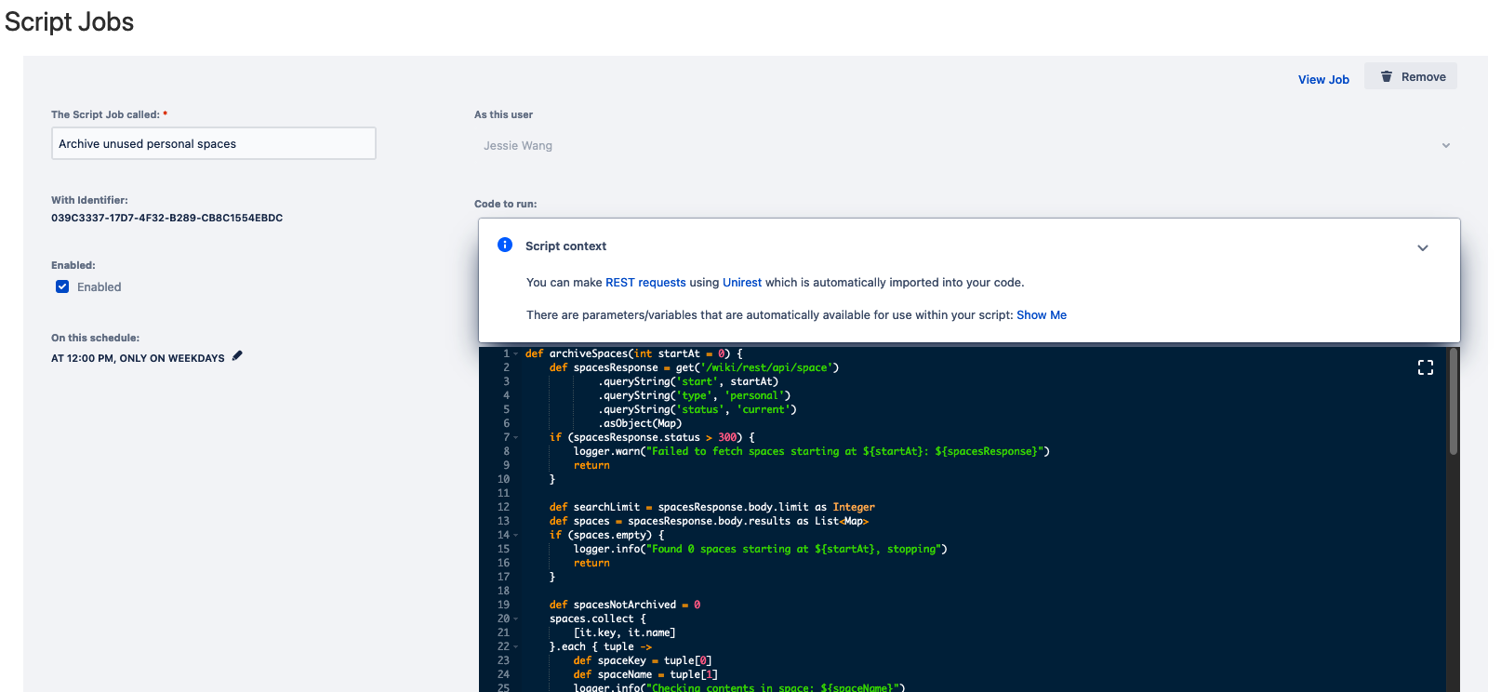Click the Script Job name input field

coord(214,143)
